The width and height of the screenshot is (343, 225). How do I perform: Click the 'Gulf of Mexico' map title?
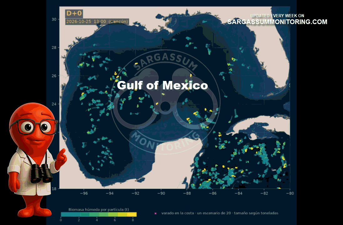162,85
